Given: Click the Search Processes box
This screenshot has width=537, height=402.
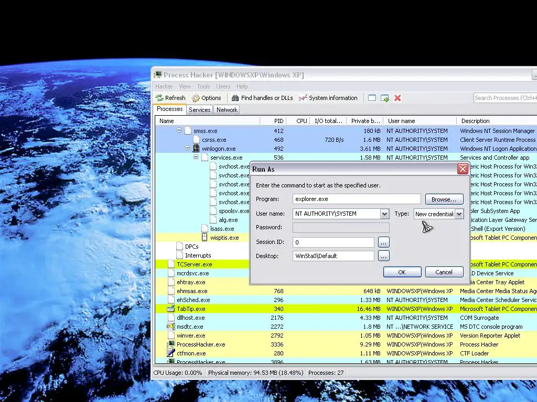Looking at the screenshot, I should coord(505,98).
